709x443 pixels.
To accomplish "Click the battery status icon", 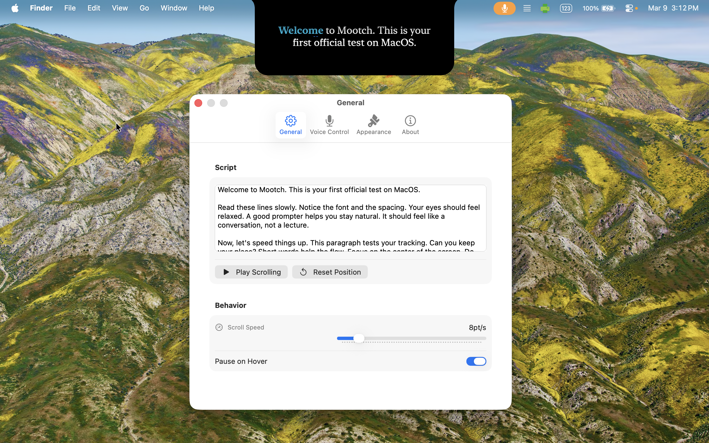I will (x=608, y=8).
